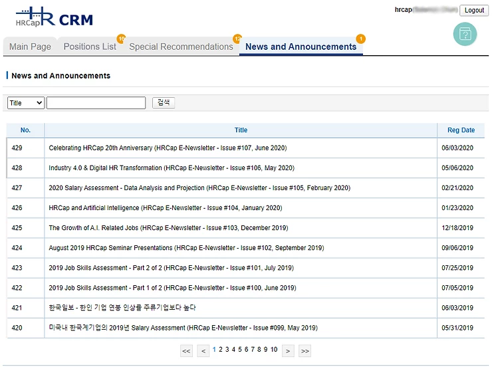Open August 2019 HRCap Seminar Presentations entry
Viewport: 492px width, 369px height.
[x=186, y=248]
